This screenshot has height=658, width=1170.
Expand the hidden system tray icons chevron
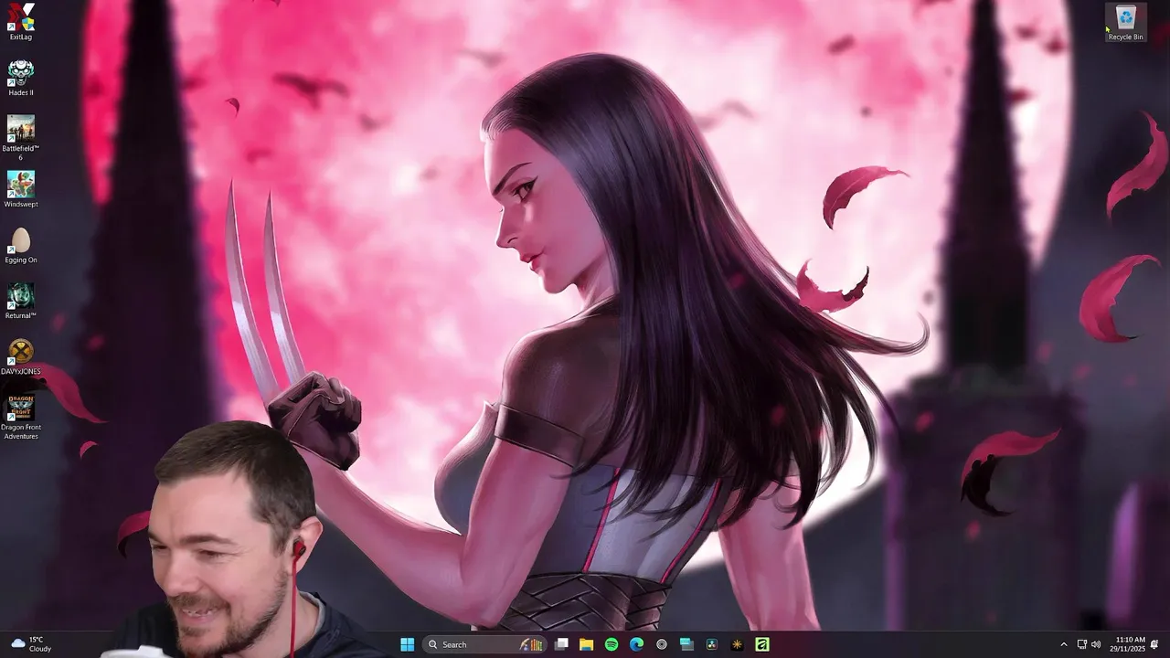click(1063, 644)
